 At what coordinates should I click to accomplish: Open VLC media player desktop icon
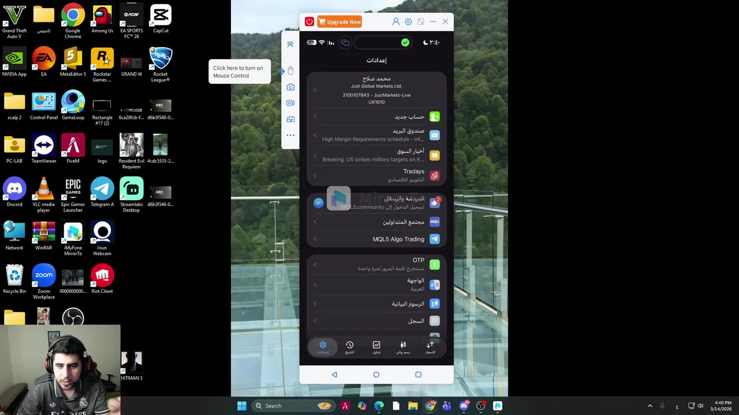tap(43, 195)
